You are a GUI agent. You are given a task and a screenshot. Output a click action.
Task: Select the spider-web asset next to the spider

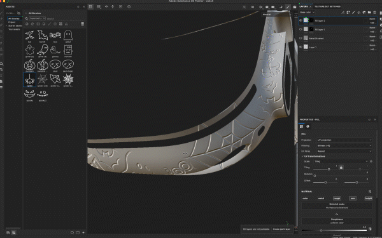click(x=43, y=80)
